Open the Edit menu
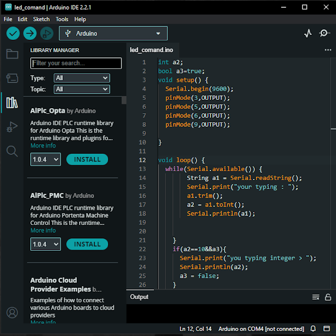The width and height of the screenshot is (336, 336). 22,19
